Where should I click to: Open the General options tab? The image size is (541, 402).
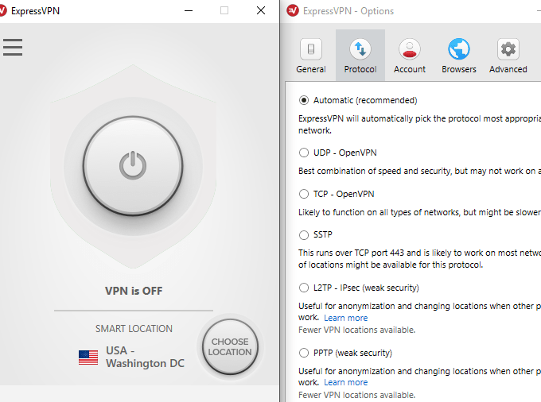coord(310,56)
